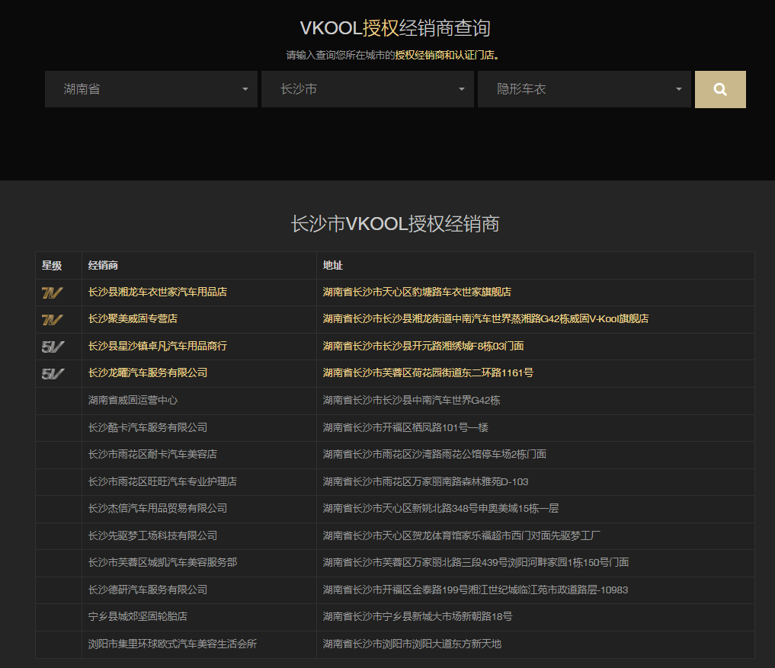
Task: Click the 5V badge beside 长沙龙耀汽车服务有限公司
Action: (x=53, y=373)
